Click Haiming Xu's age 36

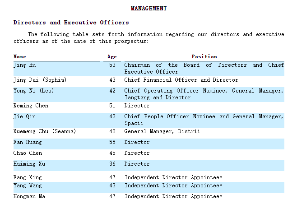point(112,164)
